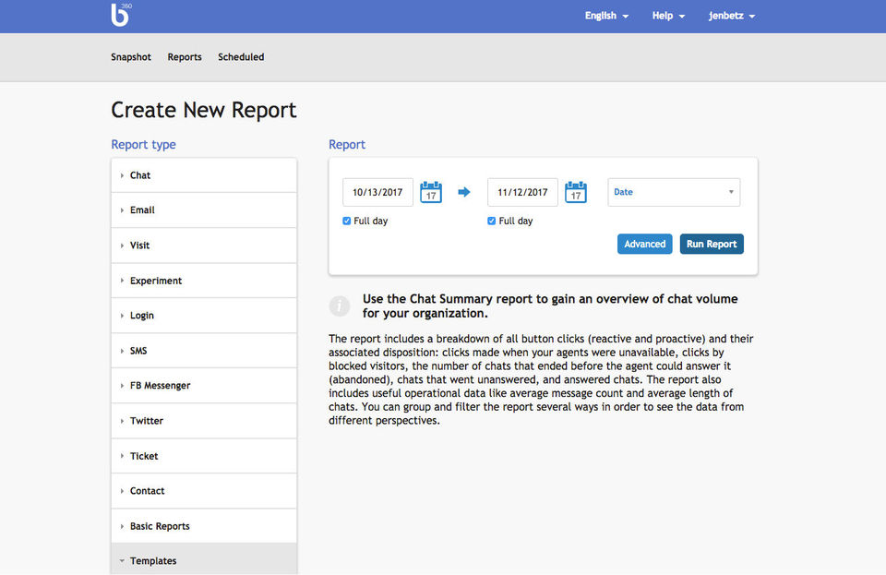Open the end date calendar picker

click(x=576, y=192)
